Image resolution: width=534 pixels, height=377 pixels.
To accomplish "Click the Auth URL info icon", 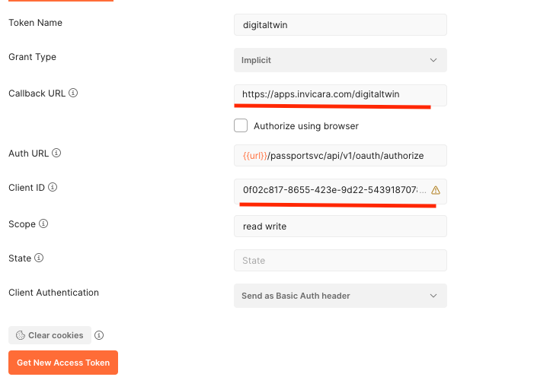I will coord(56,153).
